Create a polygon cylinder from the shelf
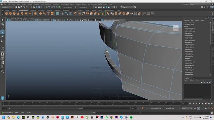 pyautogui.click(x=14, y=13)
